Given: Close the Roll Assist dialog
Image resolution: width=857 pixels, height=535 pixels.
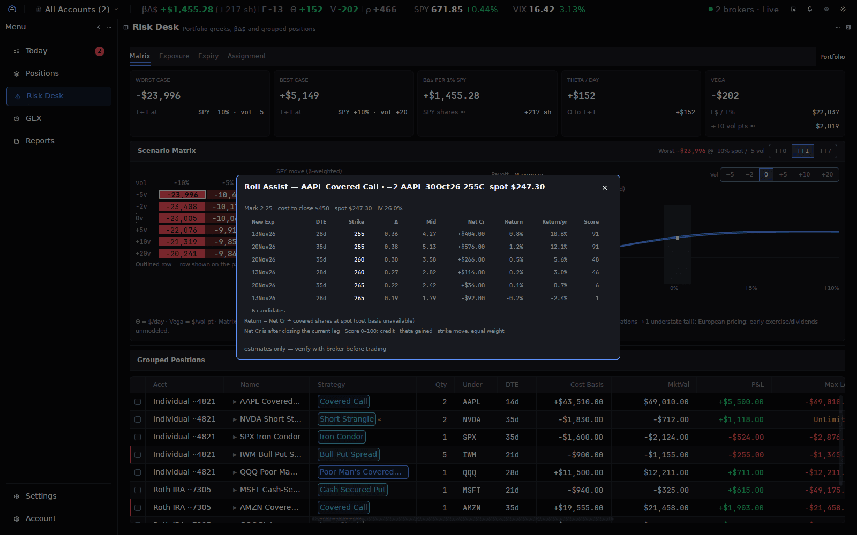Looking at the screenshot, I should 605,188.
